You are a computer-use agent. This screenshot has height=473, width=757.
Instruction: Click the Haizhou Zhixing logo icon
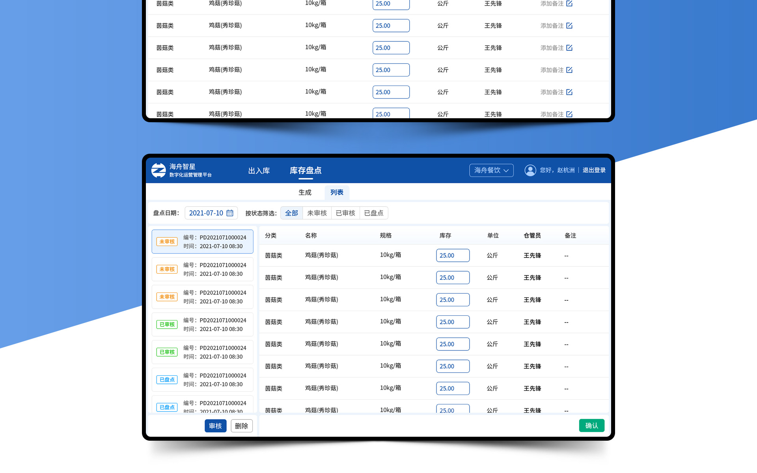point(158,170)
